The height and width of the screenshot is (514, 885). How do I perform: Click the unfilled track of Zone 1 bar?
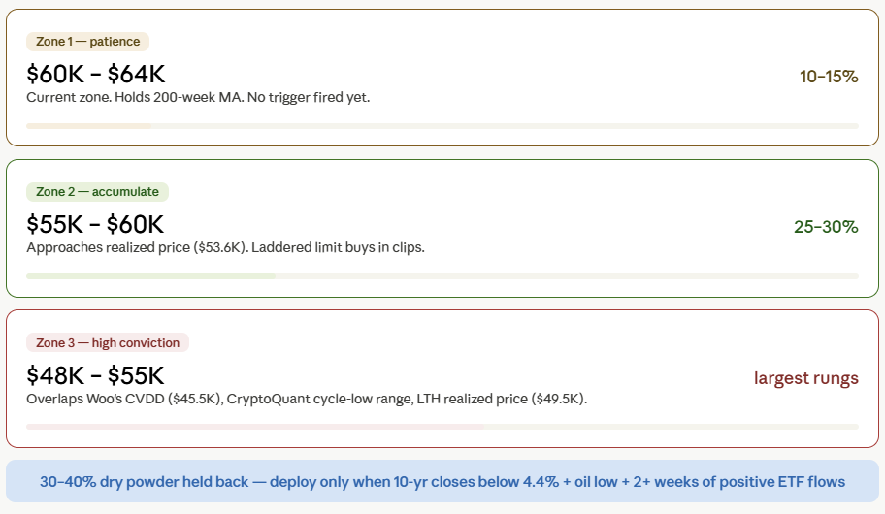pos(506,126)
